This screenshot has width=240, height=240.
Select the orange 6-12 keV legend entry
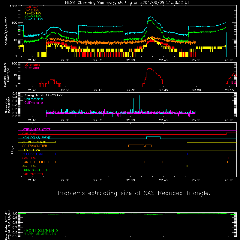click(32, 10)
